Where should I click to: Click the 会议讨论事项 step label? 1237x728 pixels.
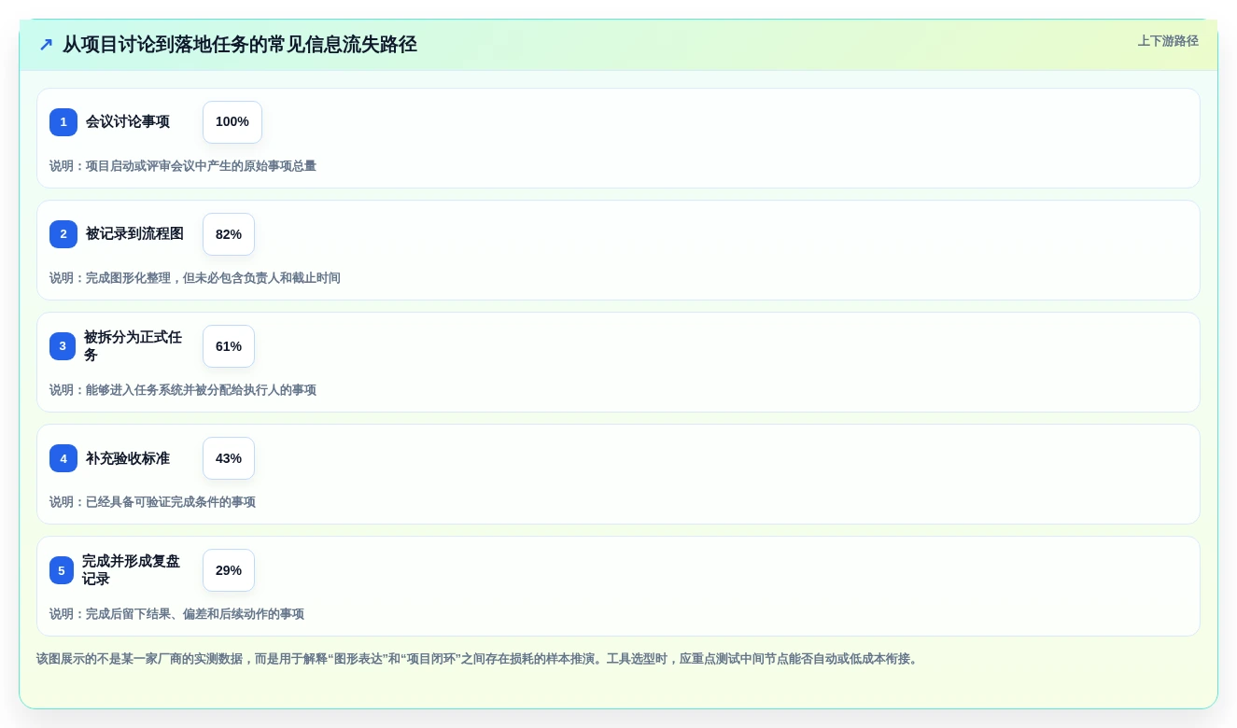(x=128, y=122)
